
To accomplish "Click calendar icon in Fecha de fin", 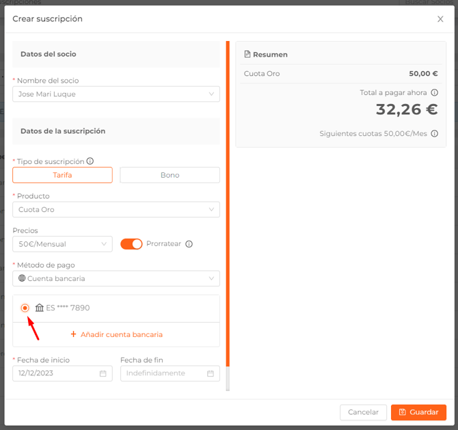I will 211,373.
